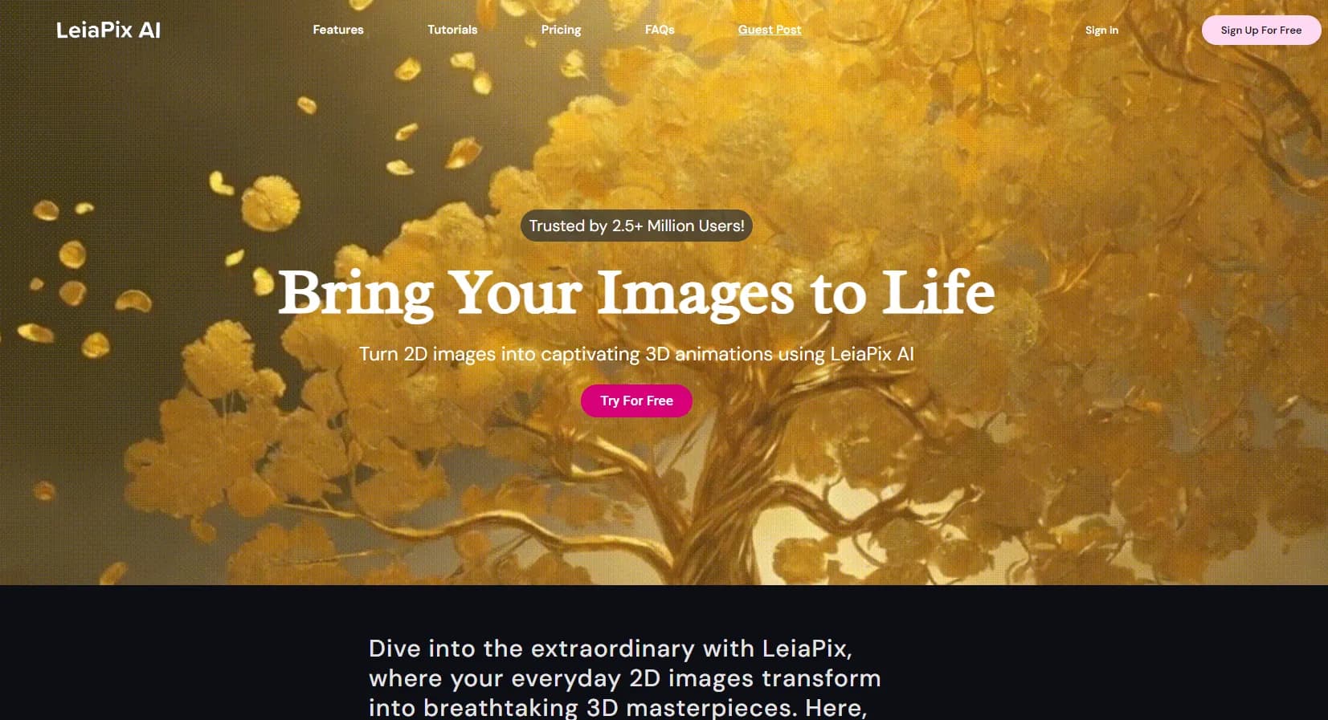Click the LeiaPix AI logo
Image resolution: width=1328 pixels, height=720 pixels.
(x=108, y=31)
